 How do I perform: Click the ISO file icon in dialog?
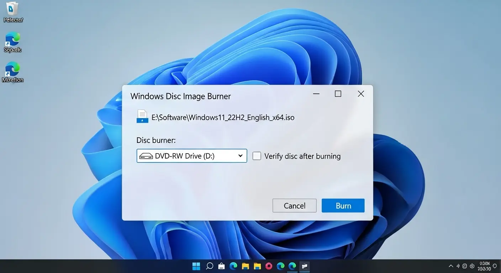(142, 117)
